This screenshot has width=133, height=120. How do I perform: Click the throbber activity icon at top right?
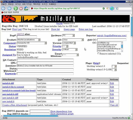coord(131,4)
